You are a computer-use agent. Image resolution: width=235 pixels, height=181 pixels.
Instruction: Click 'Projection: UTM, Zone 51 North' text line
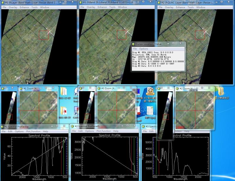tap(149, 55)
